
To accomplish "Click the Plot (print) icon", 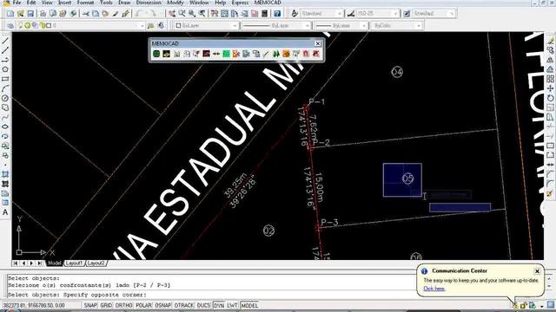I will coord(43,14).
